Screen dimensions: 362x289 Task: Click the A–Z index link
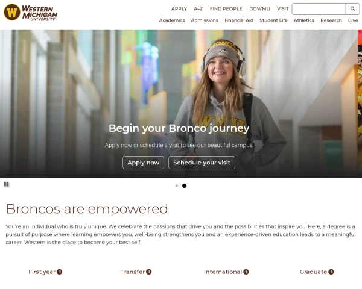click(198, 9)
